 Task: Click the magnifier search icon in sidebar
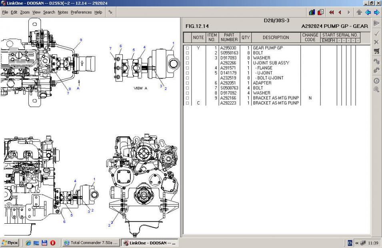click(x=376, y=90)
